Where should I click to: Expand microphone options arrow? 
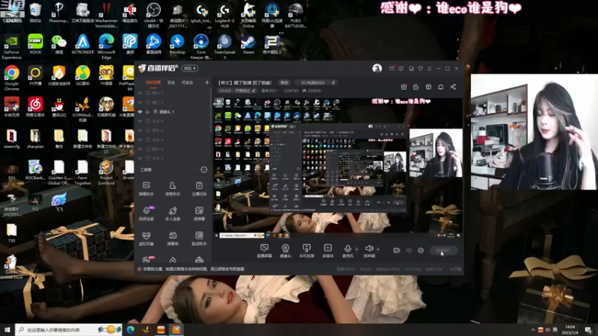pos(357,249)
